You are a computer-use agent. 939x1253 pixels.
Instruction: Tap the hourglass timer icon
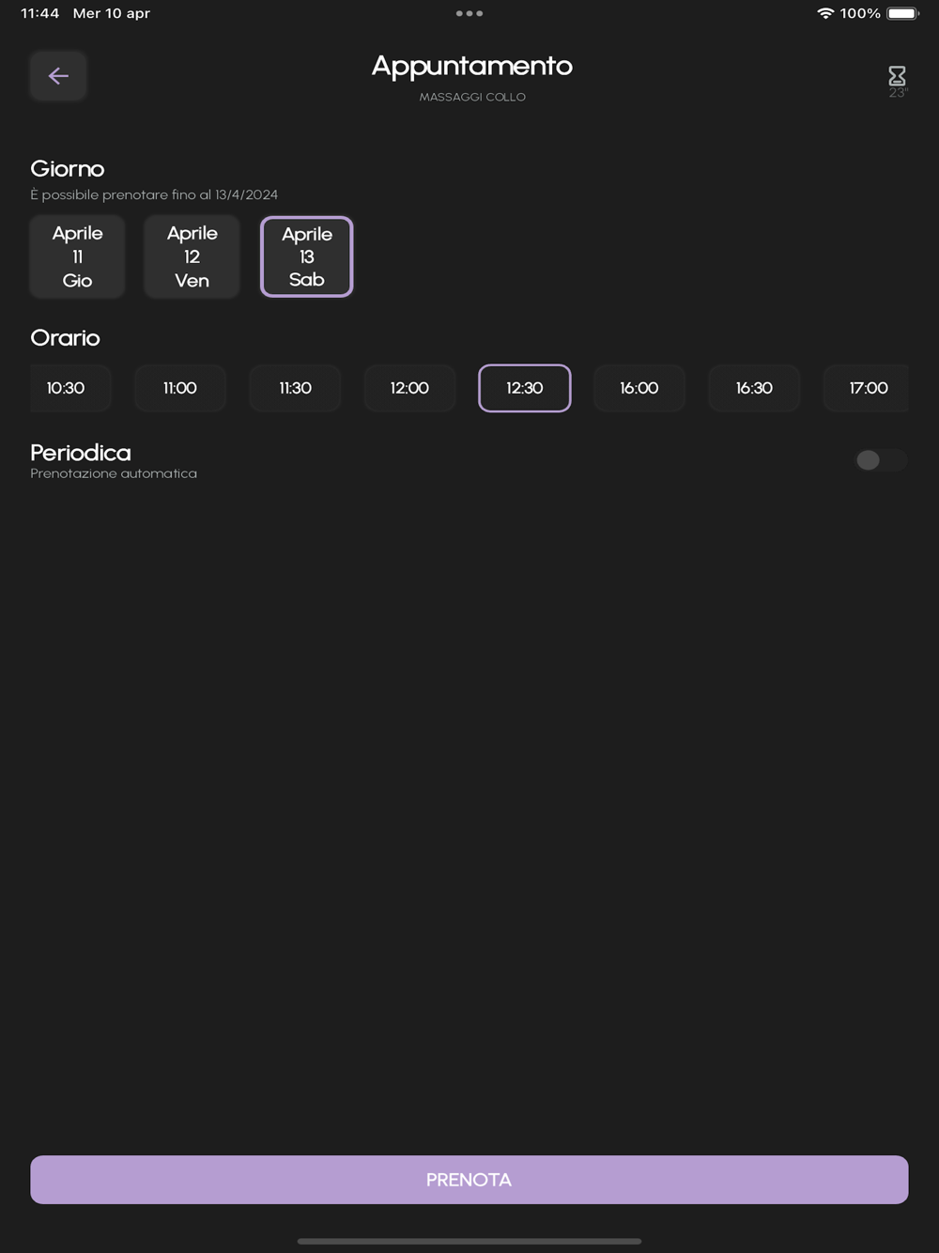click(897, 77)
